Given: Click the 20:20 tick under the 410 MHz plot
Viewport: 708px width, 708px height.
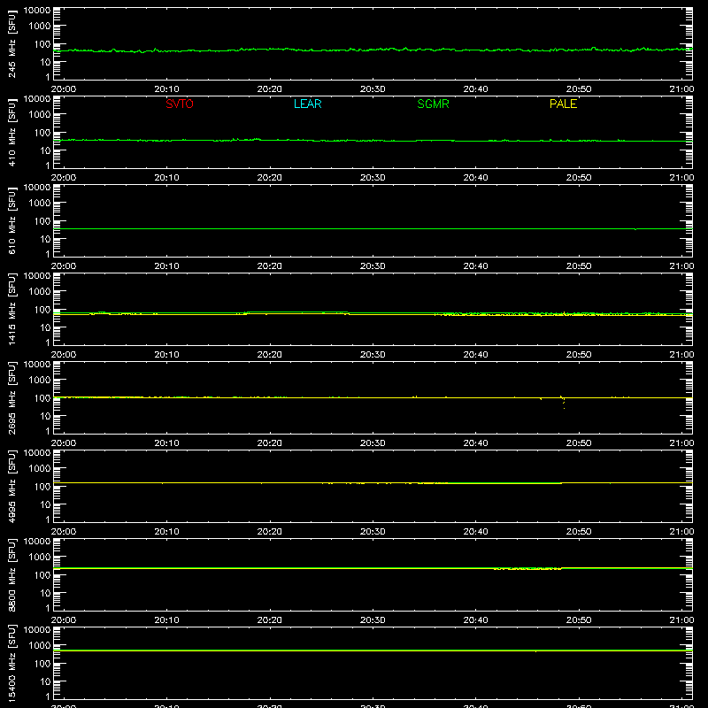Looking at the screenshot, I should click(270, 178).
